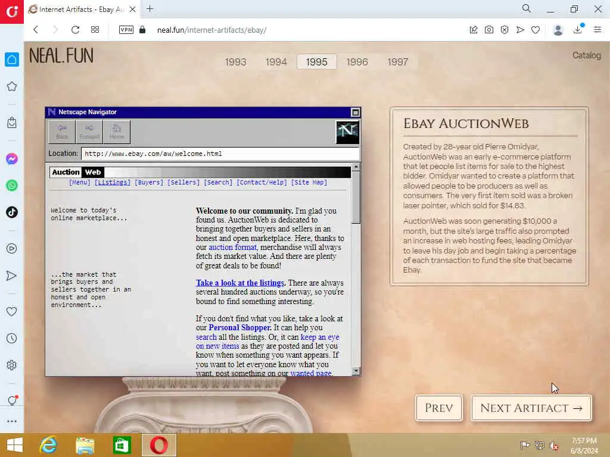Image resolution: width=610 pixels, height=457 pixels.
Task: Maximize the Netscape Navigator window
Action: pyautogui.click(x=355, y=112)
